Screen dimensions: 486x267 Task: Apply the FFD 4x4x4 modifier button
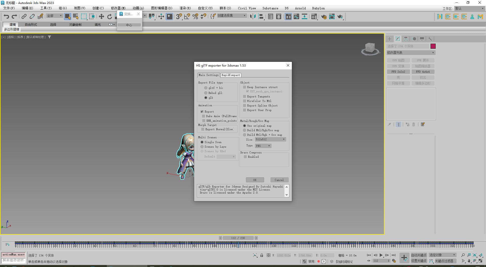tap(423, 72)
